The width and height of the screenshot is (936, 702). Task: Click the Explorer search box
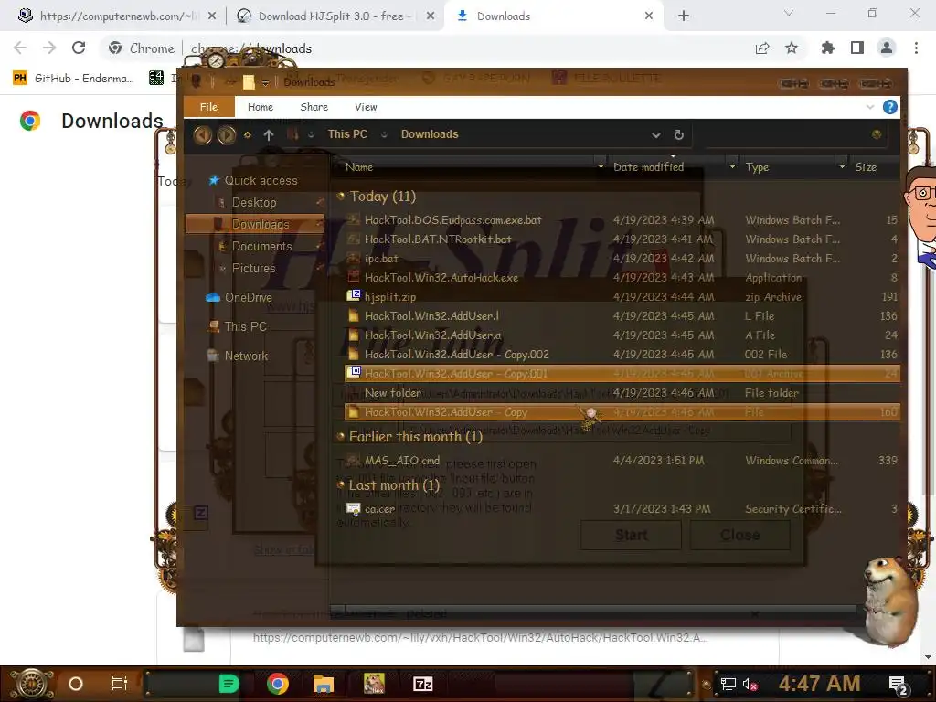point(794,134)
